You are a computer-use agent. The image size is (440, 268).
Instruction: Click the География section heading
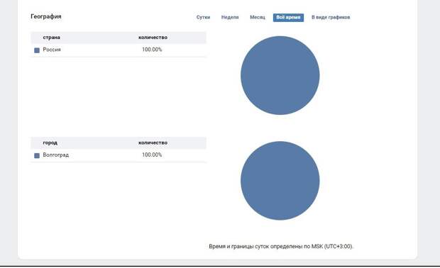[x=46, y=16]
